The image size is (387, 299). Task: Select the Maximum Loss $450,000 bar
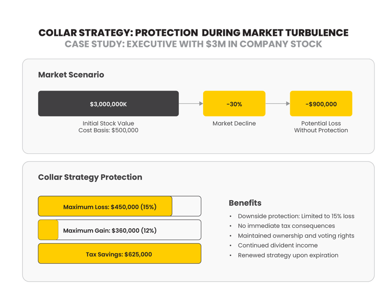pos(119,206)
